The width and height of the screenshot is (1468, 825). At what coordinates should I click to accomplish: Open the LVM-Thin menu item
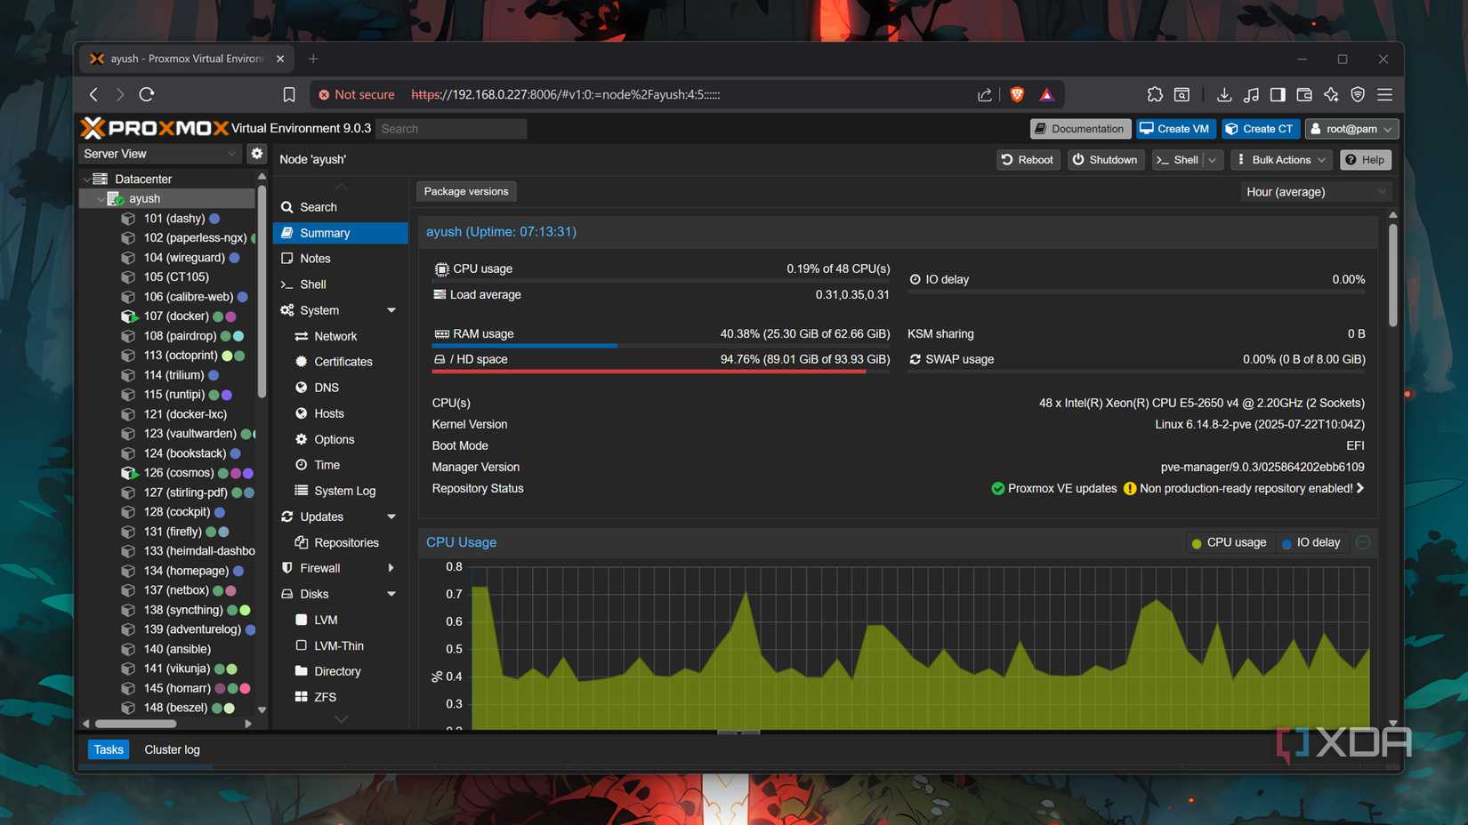click(341, 645)
